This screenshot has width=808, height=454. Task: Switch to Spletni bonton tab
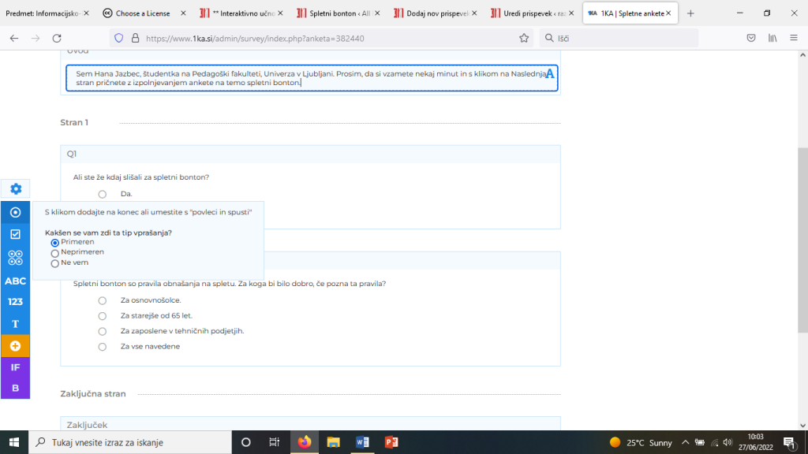pyautogui.click(x=339, y=13)
